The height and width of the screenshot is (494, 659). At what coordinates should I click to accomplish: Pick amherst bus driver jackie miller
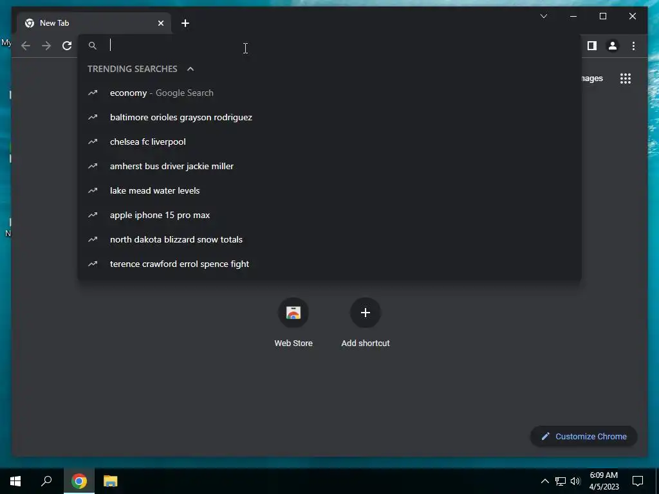pos(329,166)
